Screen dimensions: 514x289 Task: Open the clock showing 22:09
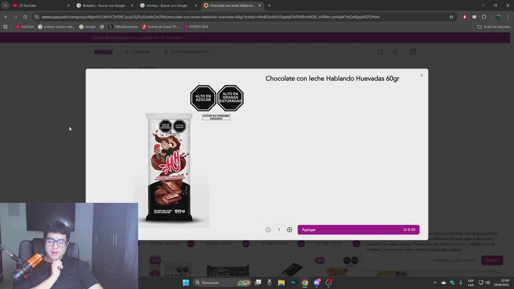coord(502,283)
